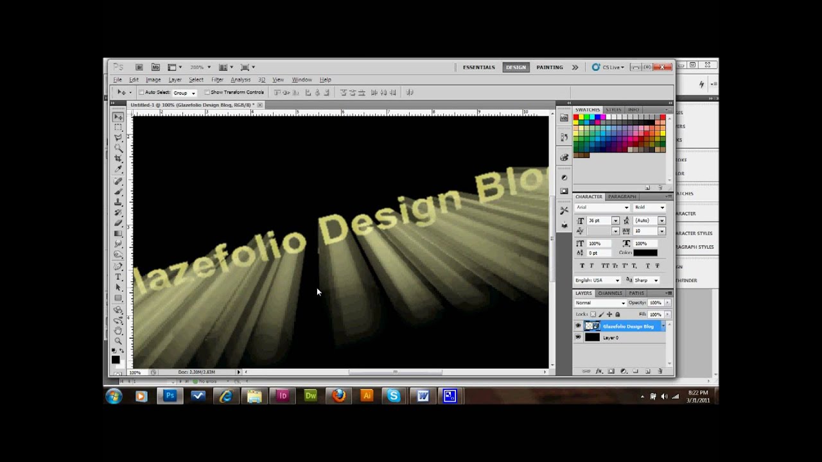Switch to the Styles tab
The height and width of the screenshot is (462, 822).
coord(613,110)
